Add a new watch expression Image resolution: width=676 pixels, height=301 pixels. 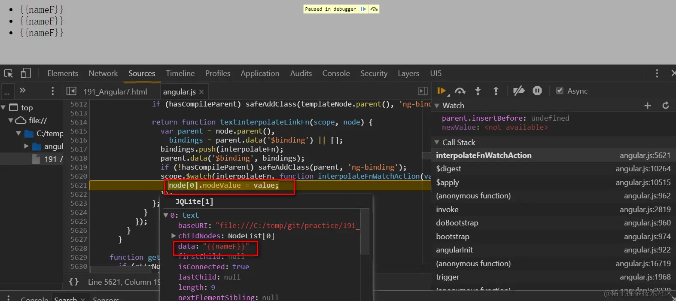[648, 106]
